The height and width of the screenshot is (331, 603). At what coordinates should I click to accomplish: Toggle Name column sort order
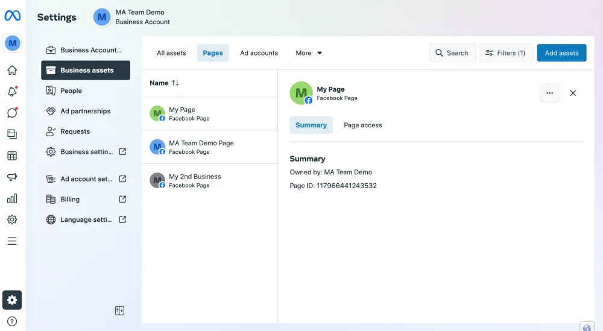coord(175,83)
